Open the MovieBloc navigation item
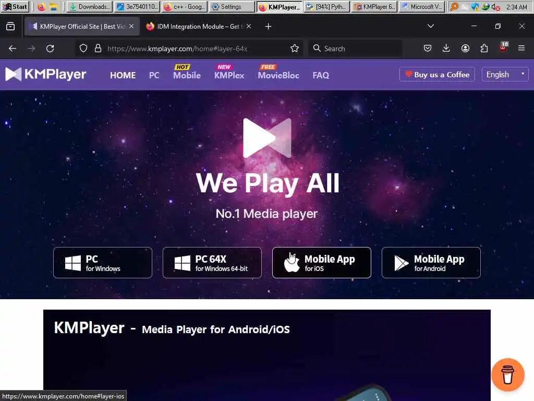 point(278,75)
